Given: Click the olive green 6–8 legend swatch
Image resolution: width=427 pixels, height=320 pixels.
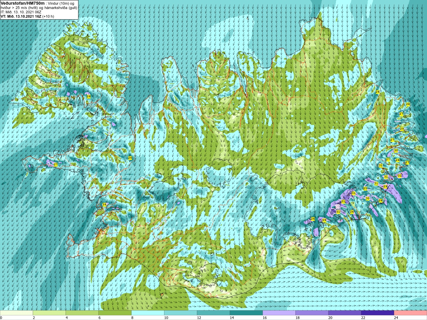Looking at the screenshot, I should click(115, 313).
